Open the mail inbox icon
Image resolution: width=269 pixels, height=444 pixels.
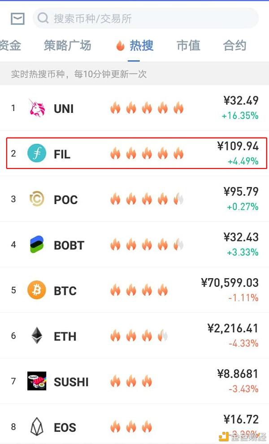(17, 19)
